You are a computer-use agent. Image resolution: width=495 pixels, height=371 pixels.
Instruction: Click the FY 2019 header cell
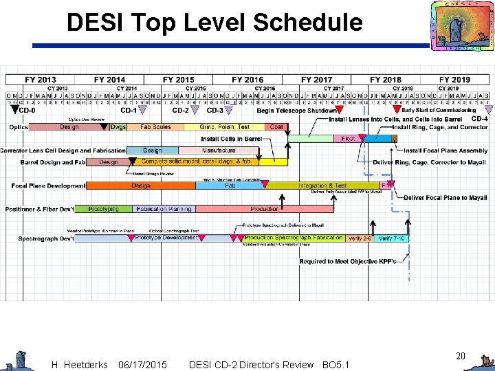coord(454,80)
